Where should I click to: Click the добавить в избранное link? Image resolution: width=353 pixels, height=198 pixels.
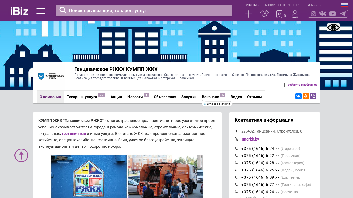[x=302, y=85]
